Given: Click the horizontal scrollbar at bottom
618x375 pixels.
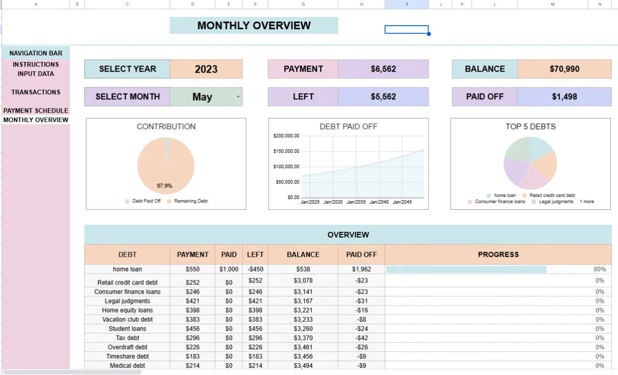Looking at the screenshot, I should tap(72, 371).
